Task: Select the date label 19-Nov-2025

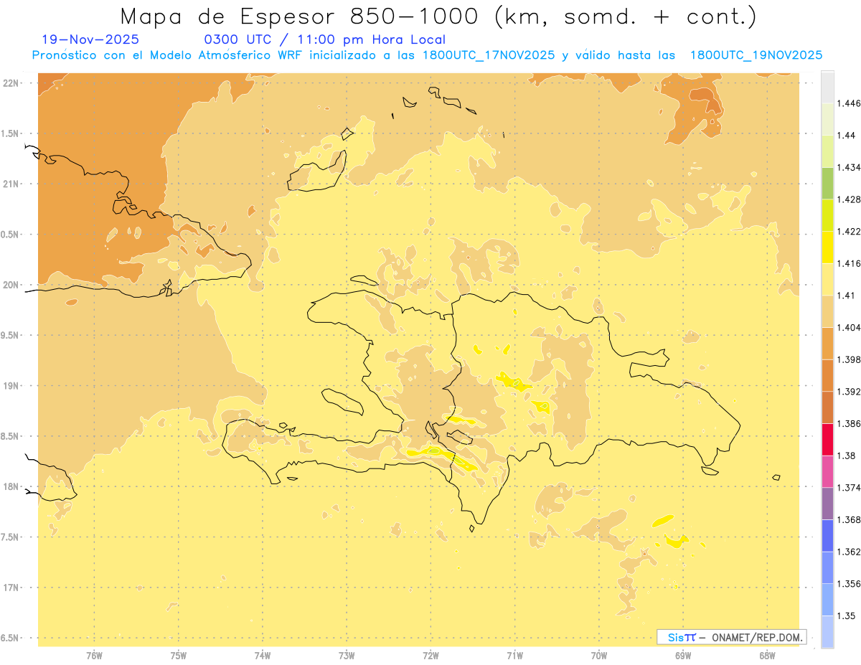Action: click(90, 39)
